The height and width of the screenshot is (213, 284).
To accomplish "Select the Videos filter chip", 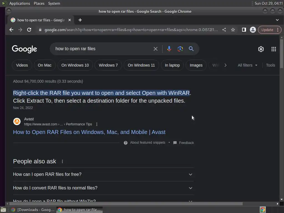I will pos(22,65).
